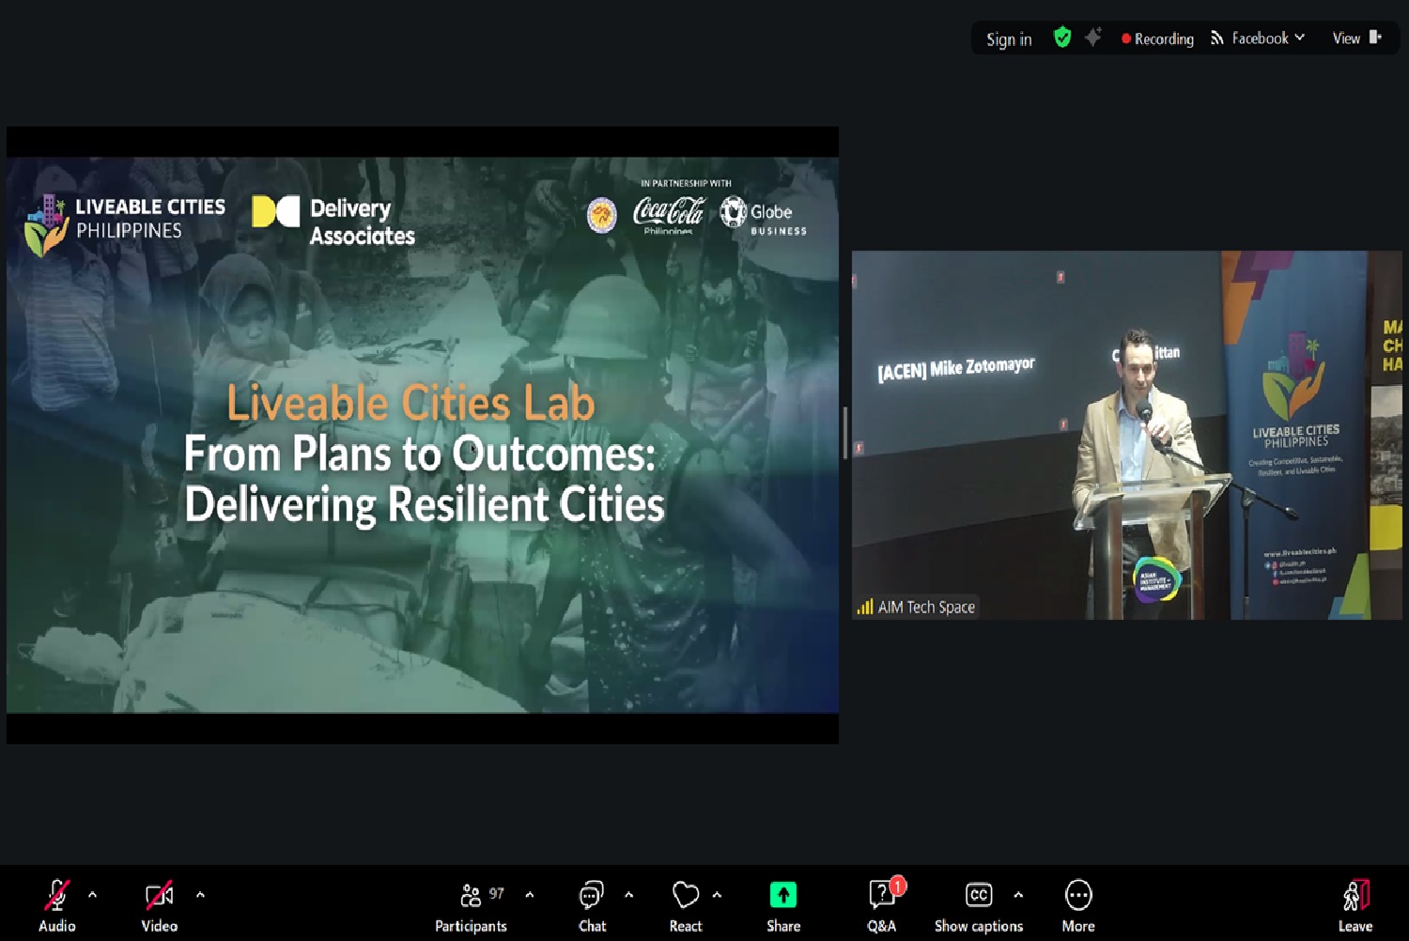Select the AIM Tech Space speaker video

click(1125, 434)
